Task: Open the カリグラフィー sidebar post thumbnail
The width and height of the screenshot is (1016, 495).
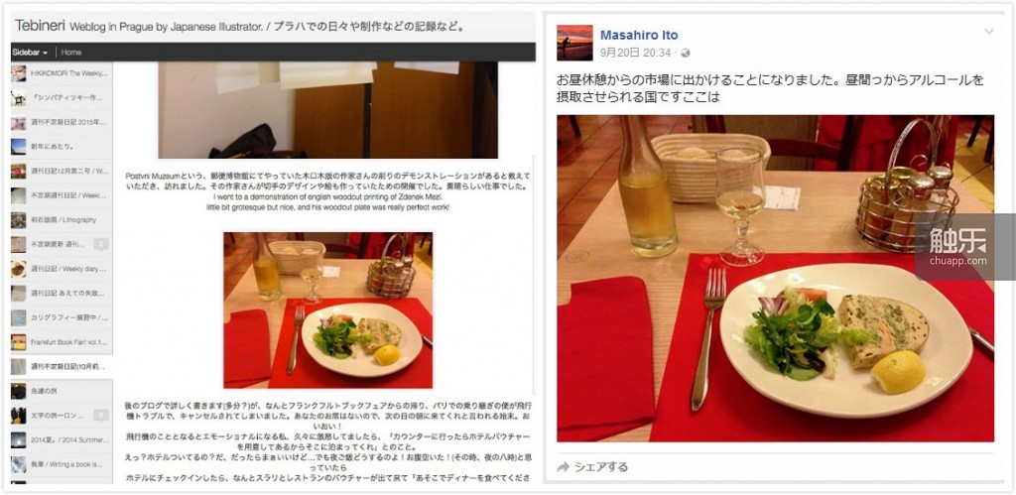Action: coord(19,318)
